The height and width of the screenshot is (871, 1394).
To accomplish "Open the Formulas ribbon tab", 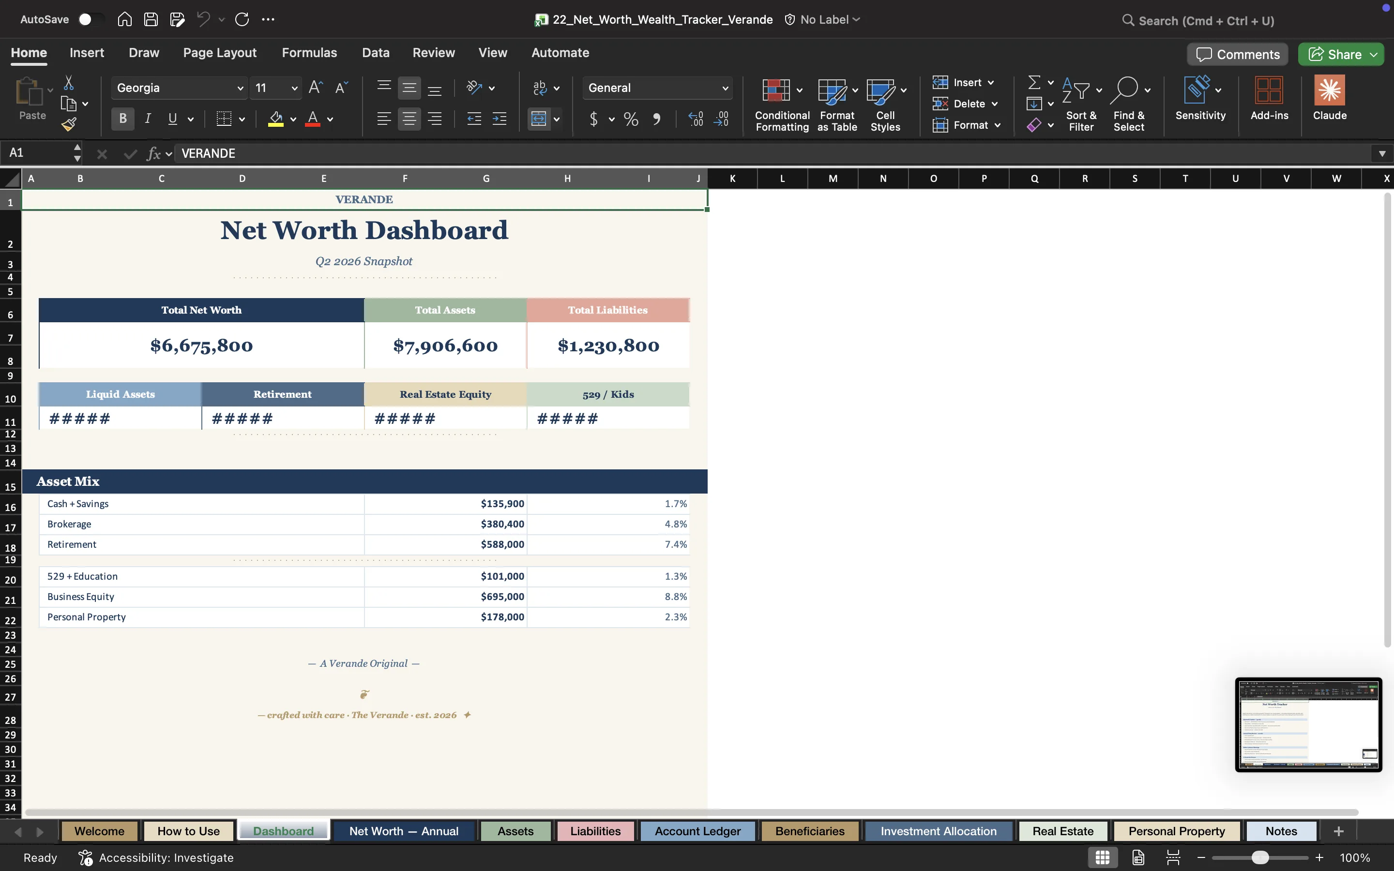I will 309,53.
